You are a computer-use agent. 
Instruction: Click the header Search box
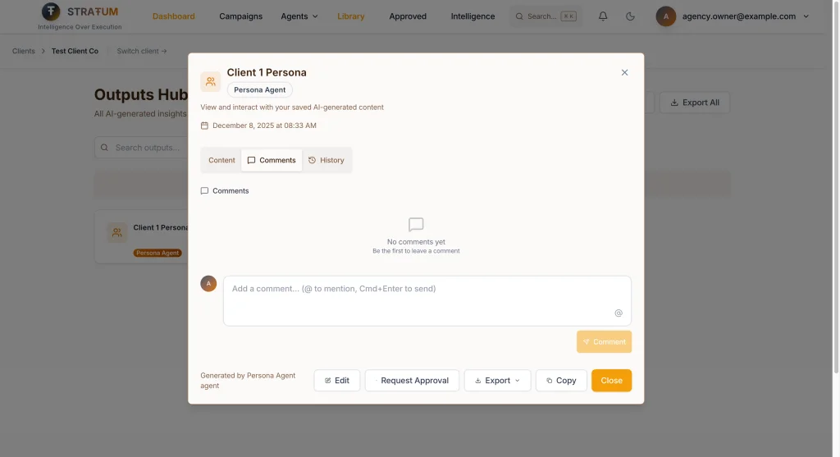[546, 16]
